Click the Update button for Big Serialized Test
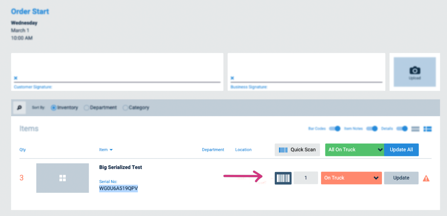 (401, 178)
